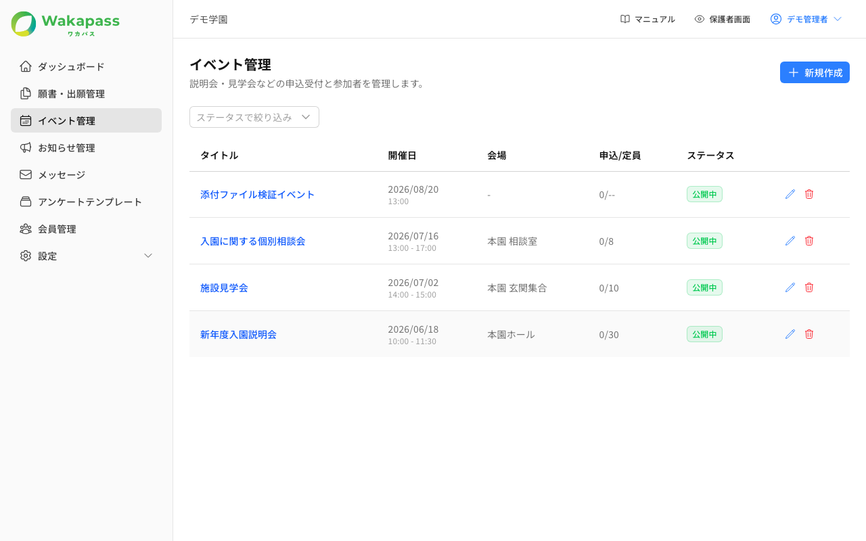Click the 申込/定員 column header

click(620, 155)
